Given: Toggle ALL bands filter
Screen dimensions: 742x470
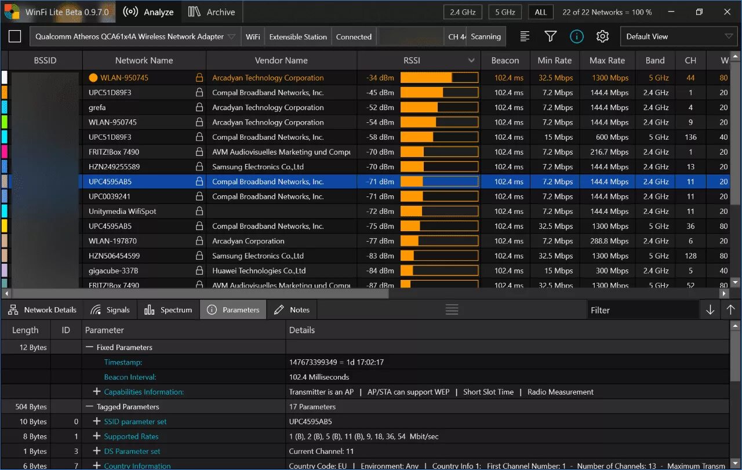Looking at the screenshot, I should pyautogui.click(x=540, y=12).
